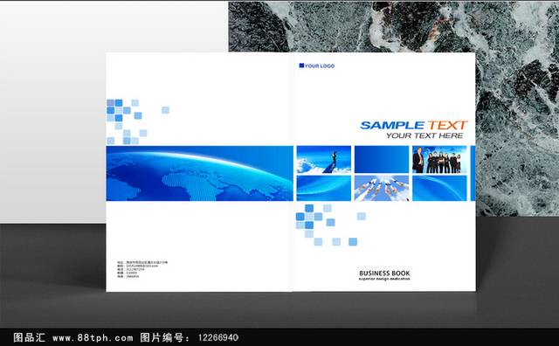Click the stacked hands teamwork thumbnail
The image size is (559, 346).
pos(382,188)
